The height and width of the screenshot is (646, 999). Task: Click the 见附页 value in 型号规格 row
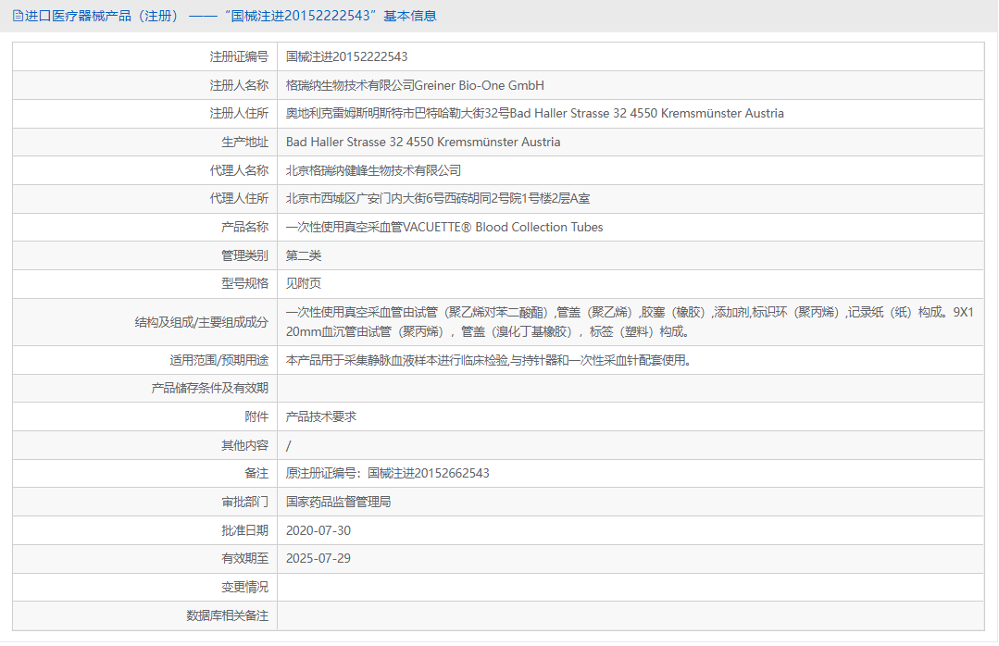(304, 284)
